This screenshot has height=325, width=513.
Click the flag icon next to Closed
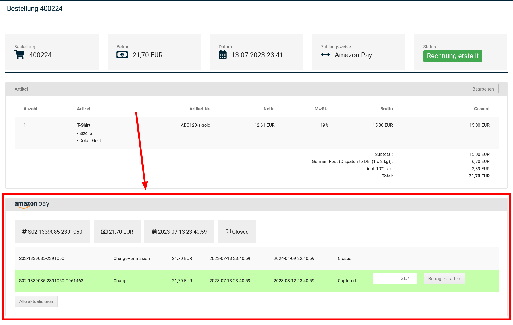[228, 232]
